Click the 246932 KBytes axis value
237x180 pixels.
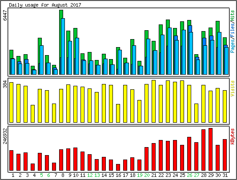click(5, 136)
